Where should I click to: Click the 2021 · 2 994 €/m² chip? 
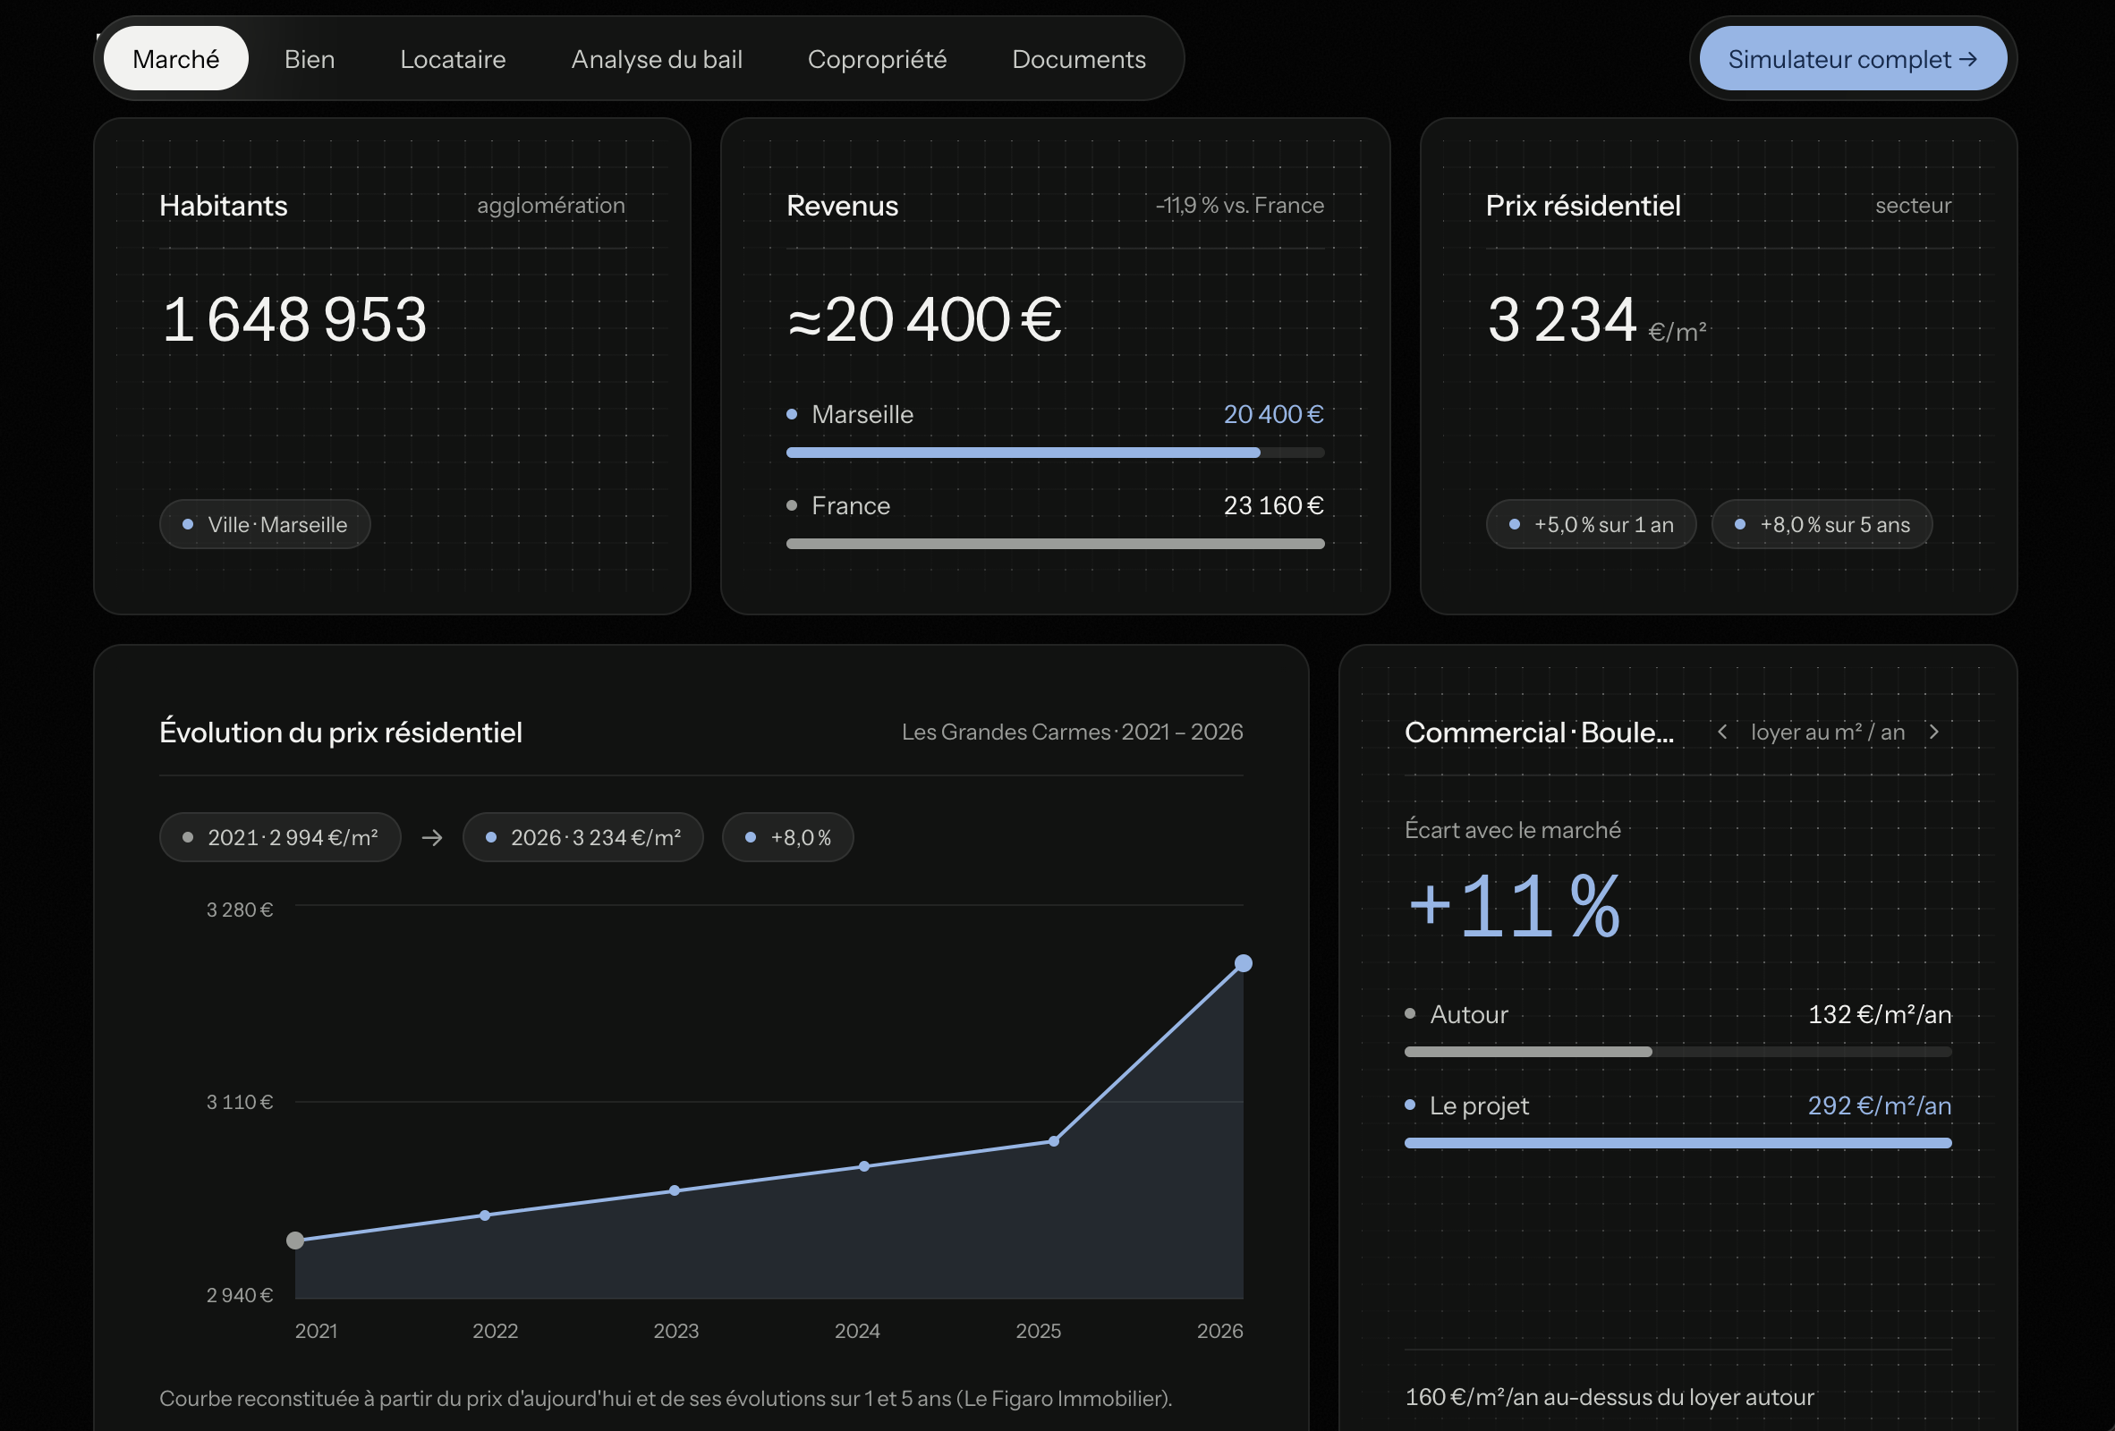tap(280, 837)
